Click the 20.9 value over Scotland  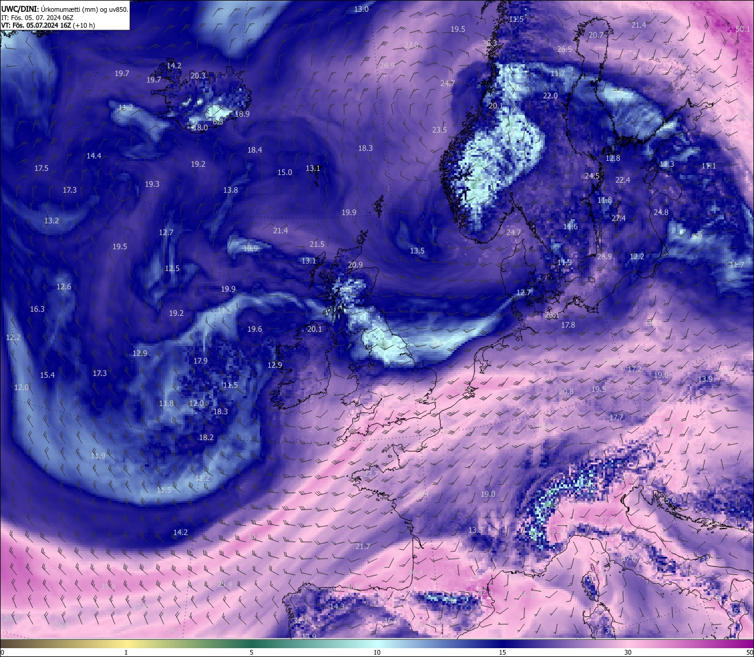coord(355,266)
